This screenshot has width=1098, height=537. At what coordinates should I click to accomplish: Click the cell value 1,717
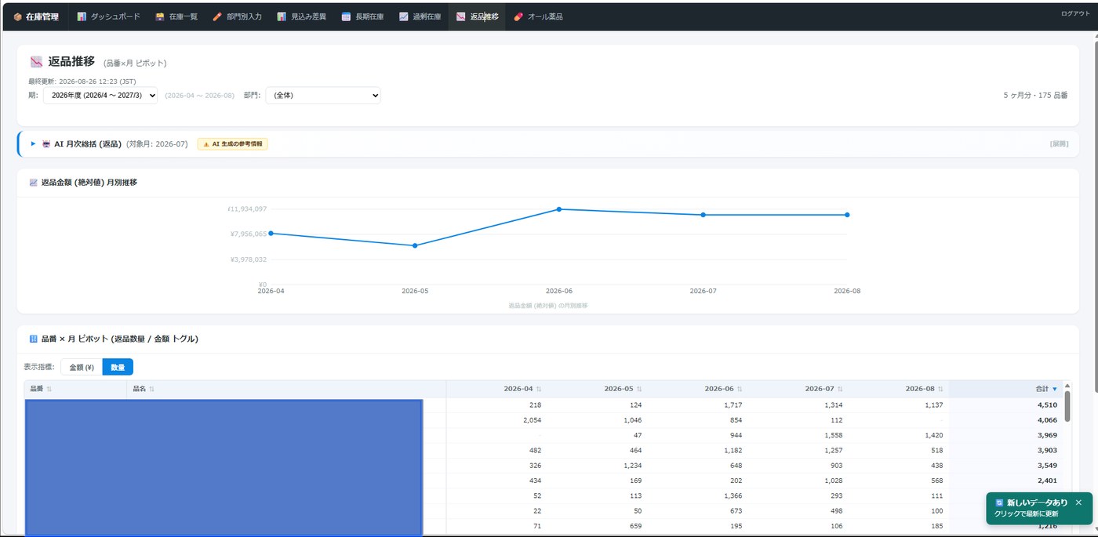point(733,405)
